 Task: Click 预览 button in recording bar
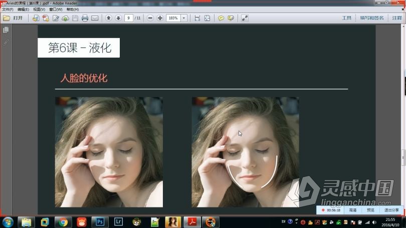pos(370,210)
